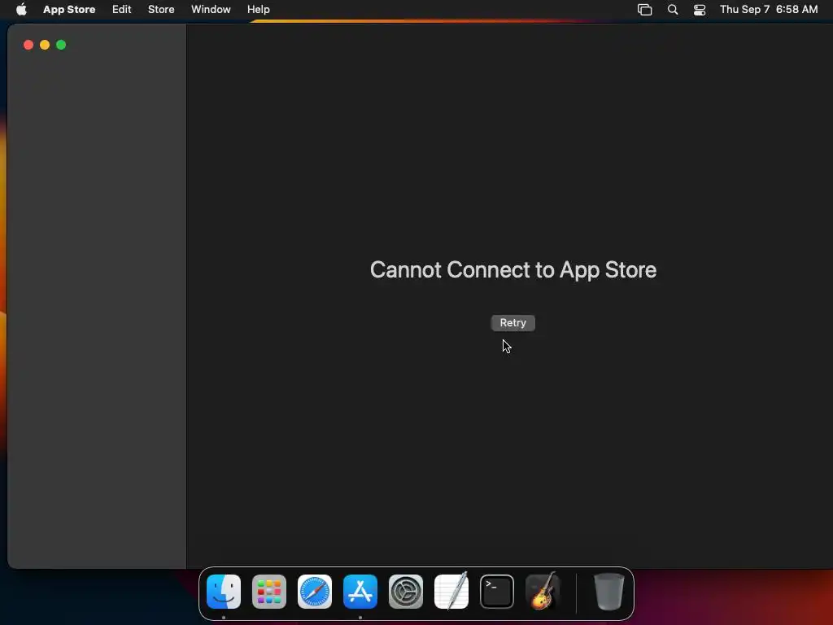Screen dimensions: 833x625
Task: Zoom the App Store window with green button
Action: [61, 46]
